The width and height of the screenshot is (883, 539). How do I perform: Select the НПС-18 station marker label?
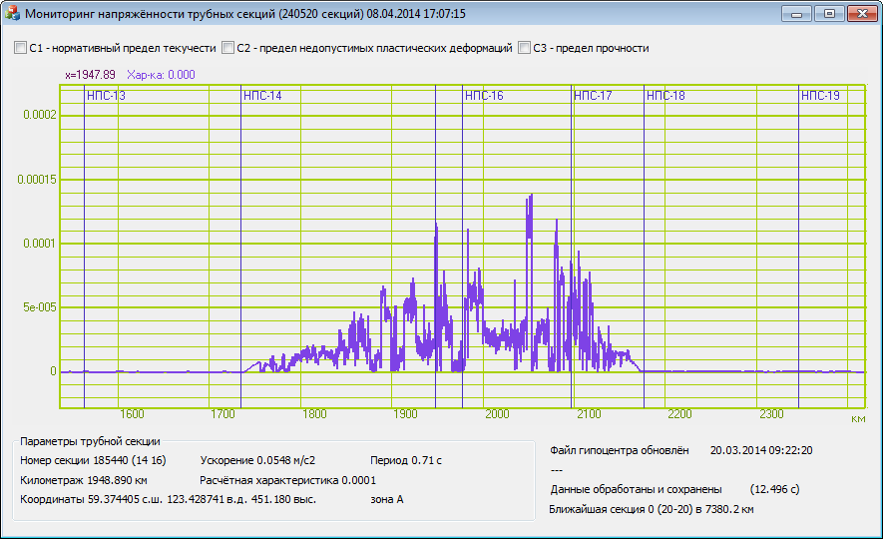pyautogui.click(x=665, y=96)
